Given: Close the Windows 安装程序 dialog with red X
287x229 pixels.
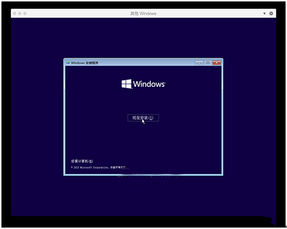Looking at the screenshot, I should (217, 62).
